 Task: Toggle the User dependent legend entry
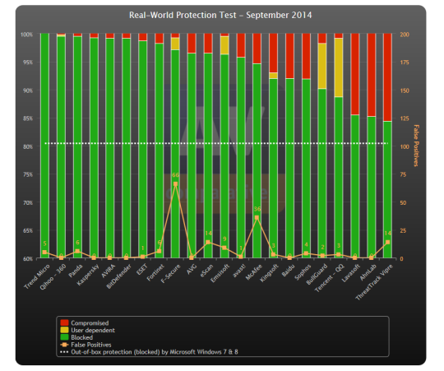pos(88,330)
